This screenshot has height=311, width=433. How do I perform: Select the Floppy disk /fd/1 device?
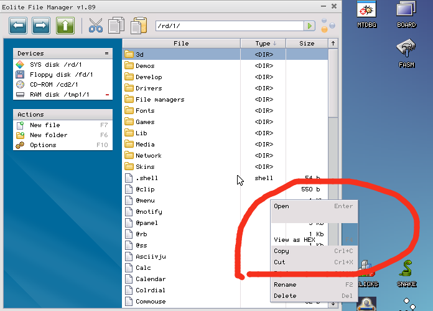(x=61, y=75)
